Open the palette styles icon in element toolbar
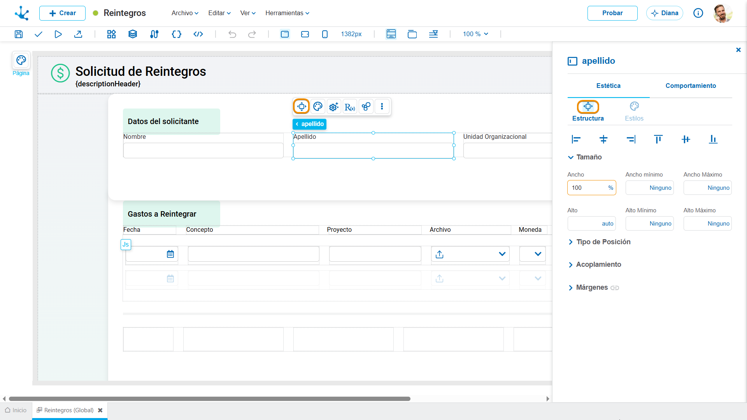 [x=318, y=107]
